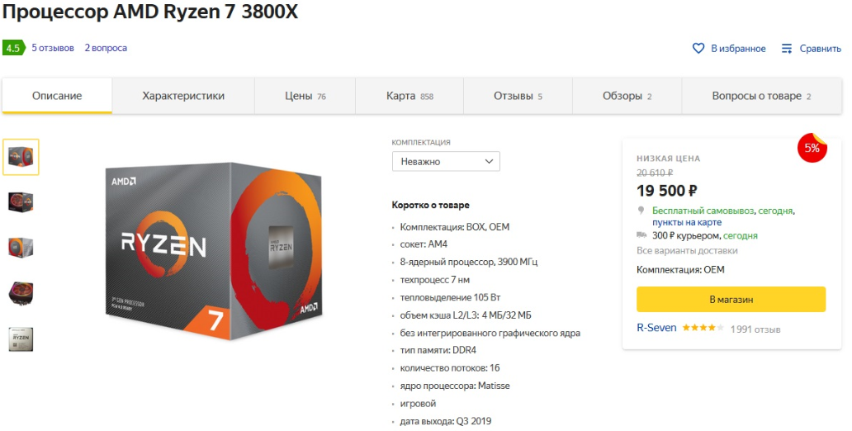Screen dimensions: 852x431
Task: Open the 5 отзывов link
Action: pyautogui.click(x=53, y=48)
